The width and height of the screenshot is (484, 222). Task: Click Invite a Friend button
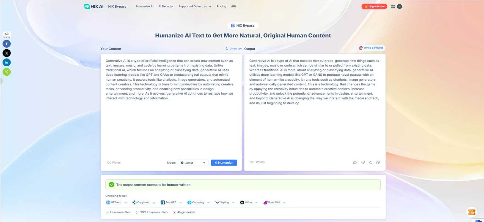[x=371, y=48]
